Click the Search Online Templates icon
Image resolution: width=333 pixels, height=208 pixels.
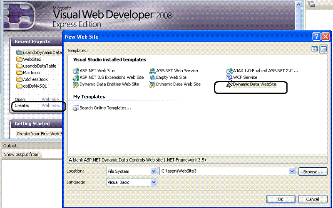pyautogui.click(x=76, y=108)
